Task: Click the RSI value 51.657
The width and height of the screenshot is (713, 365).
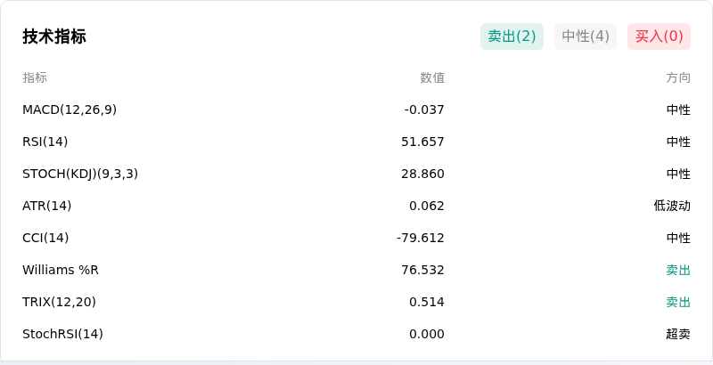Action: pos(422,142)
